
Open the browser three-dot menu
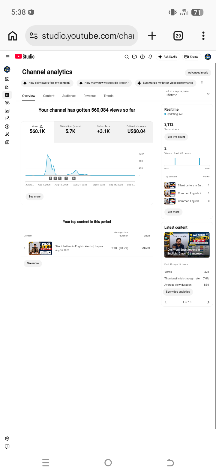203,36
